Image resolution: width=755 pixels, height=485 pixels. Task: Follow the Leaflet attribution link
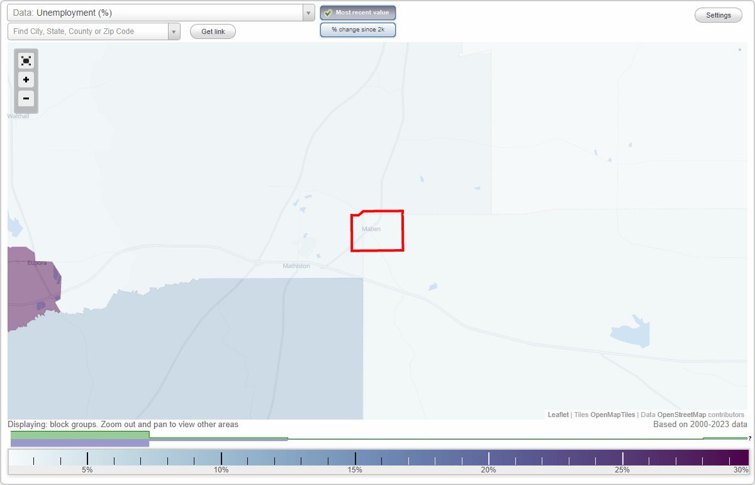tap(557, 415)
